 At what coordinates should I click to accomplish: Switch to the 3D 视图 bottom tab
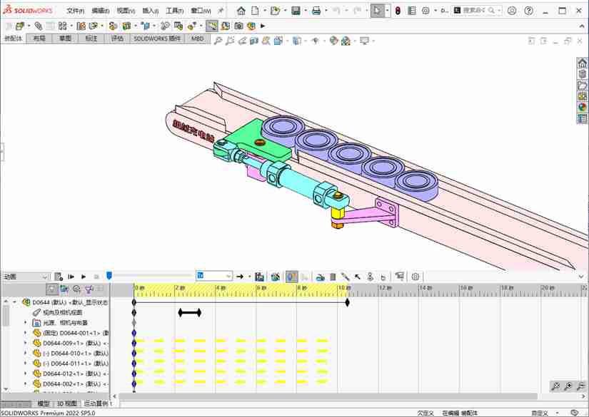point(66,403)
